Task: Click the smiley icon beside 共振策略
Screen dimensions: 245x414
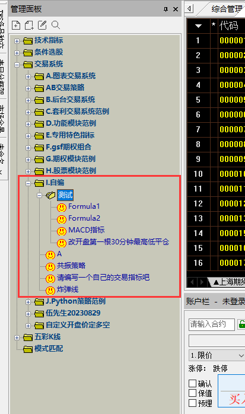Action: [x=50, y=267]
